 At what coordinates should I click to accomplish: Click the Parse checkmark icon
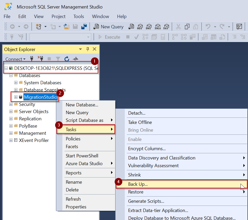click(136, 37)
